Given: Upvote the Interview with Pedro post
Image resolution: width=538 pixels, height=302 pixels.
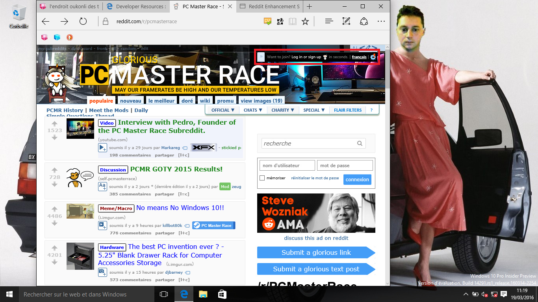Looking at the screenshot, I should (x=55, y=123).
